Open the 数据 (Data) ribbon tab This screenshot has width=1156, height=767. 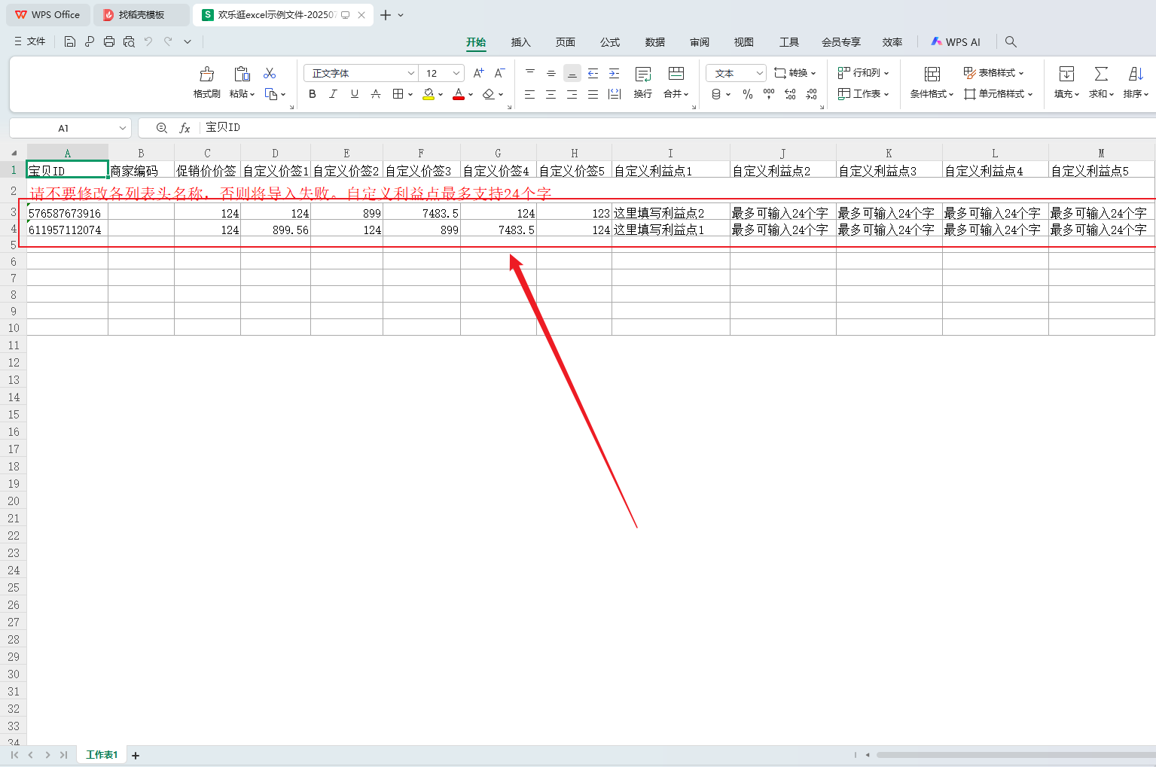(x=654, y=42)
